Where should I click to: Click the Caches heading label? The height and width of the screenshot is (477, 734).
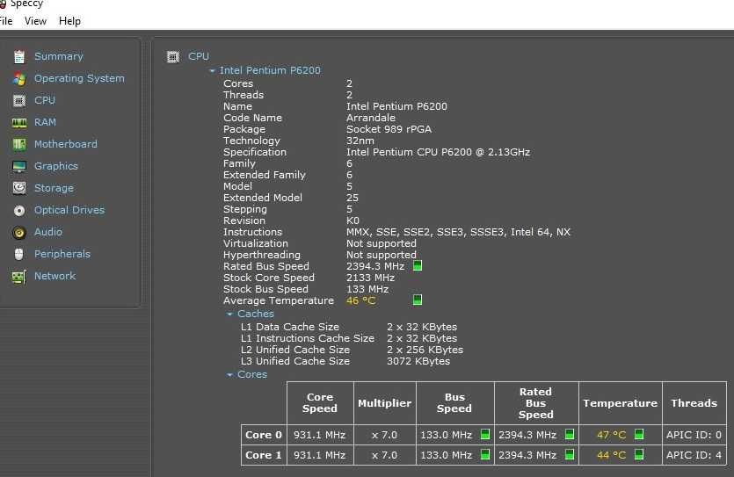[256, 314]
